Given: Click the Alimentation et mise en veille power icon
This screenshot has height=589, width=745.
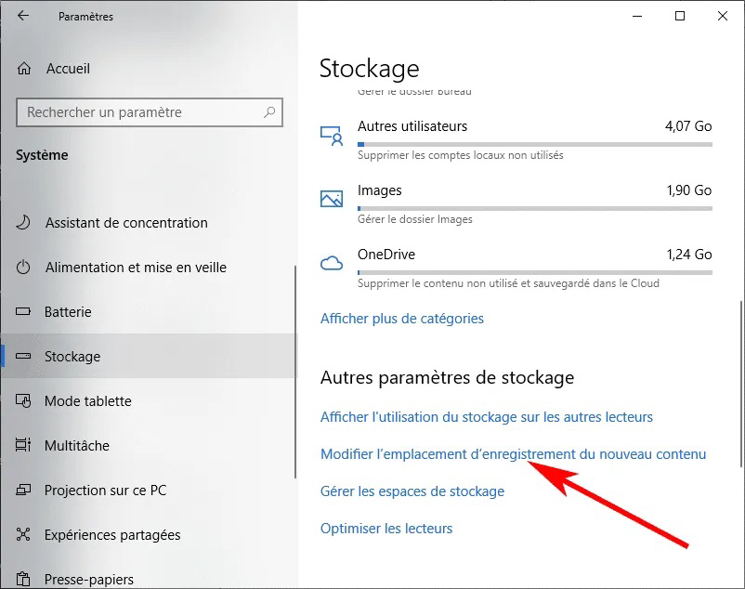Looking at the screenshot, I should point(24,268).
